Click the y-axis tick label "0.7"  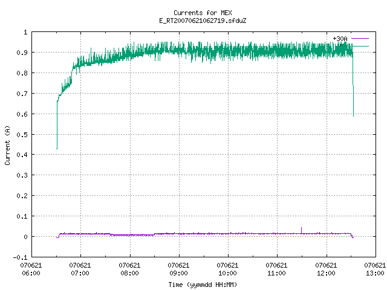tap(22, 94)
